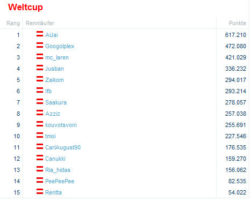Click the Rang column header
The height and width of the screenshot is (202, 251).
click(x=13, y=24)
